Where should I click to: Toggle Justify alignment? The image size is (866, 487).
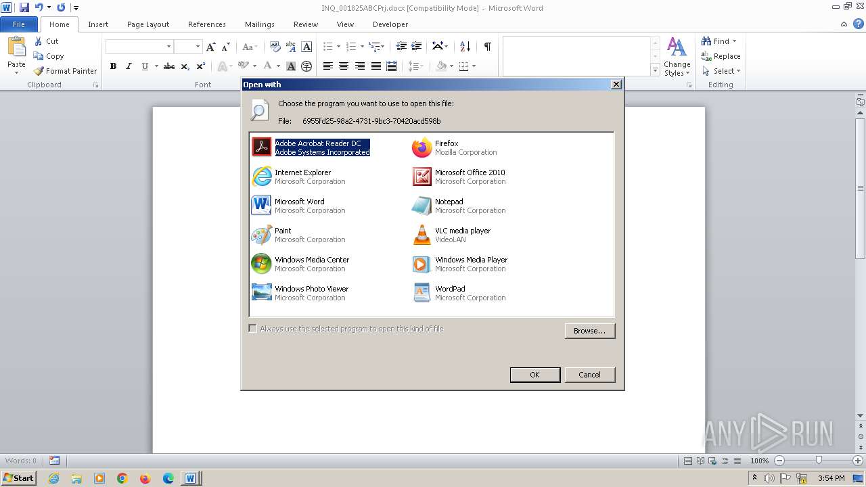pos(375,66)
